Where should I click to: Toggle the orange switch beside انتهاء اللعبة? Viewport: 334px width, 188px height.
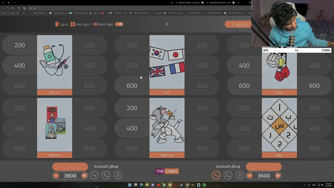click(119, 24)
